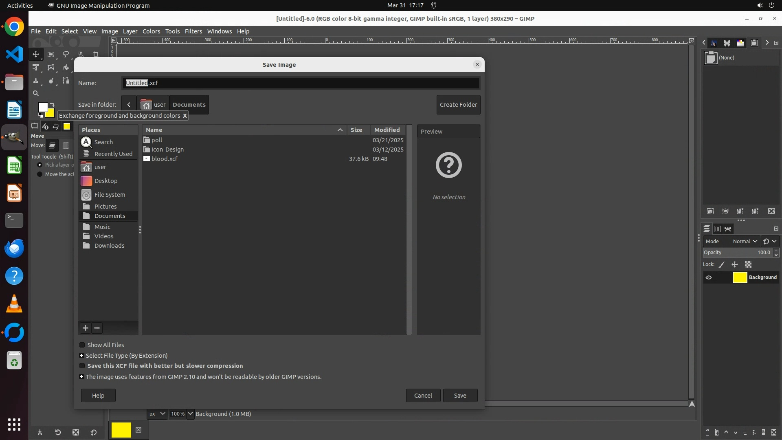Click the yellow background color swatch
Viewport: 782px width, 440px height.
(51, 114)
